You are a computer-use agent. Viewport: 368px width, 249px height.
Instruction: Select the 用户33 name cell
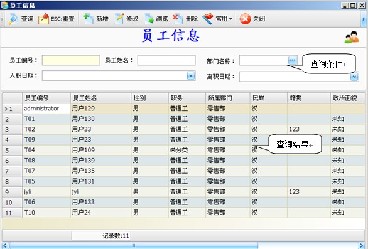(x=100, y=129)
